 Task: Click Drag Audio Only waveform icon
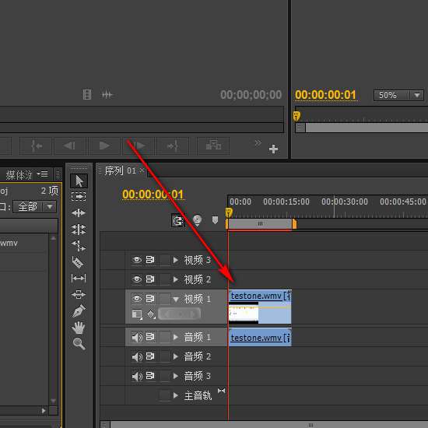pos(107,95)
